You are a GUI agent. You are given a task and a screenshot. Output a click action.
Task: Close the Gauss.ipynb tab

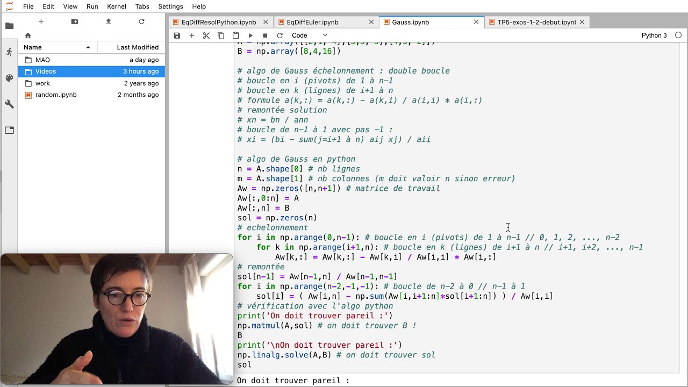click(476, 22)
